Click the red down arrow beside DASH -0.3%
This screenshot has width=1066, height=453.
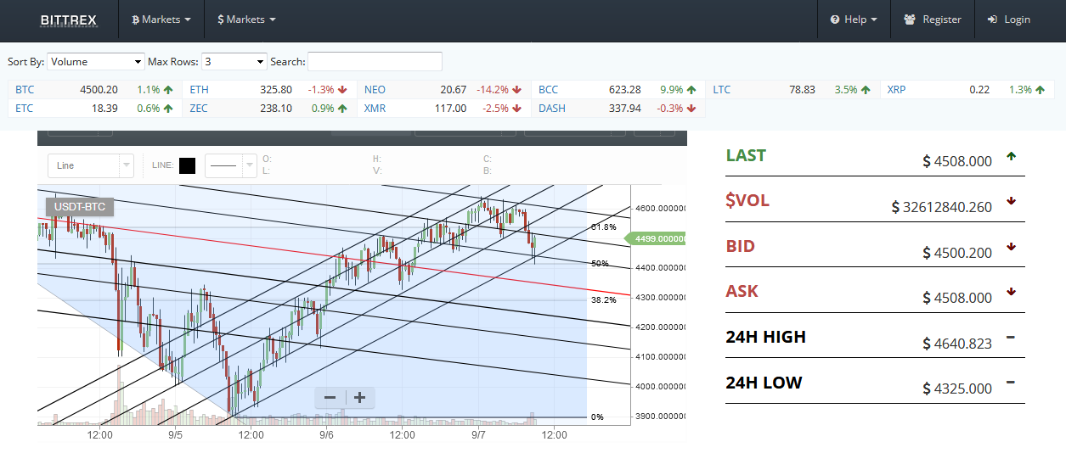point(691,108)
